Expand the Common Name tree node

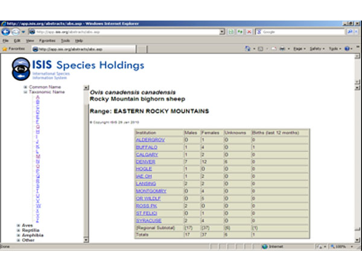click(x=25, y=86)
